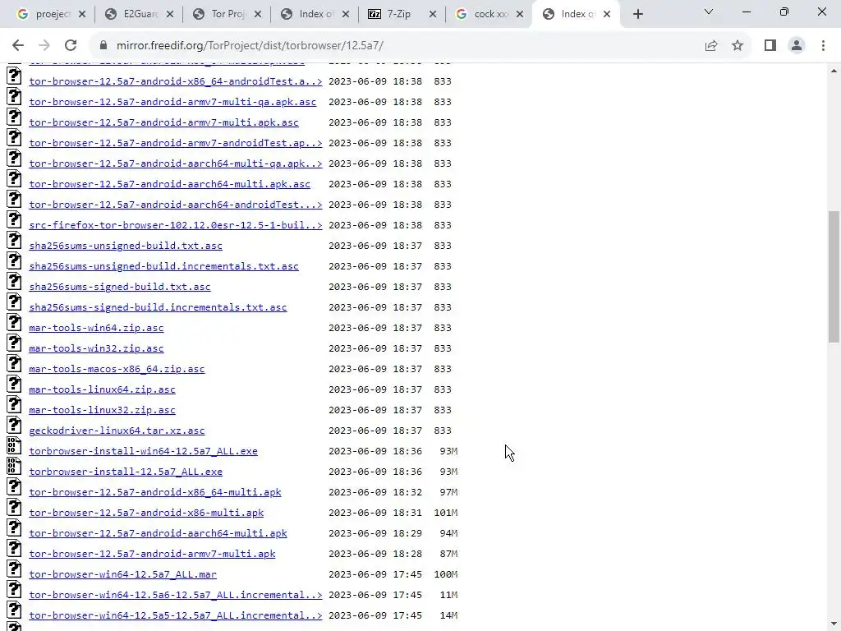
Task: Open tor-browser-12.5a7-android-x86_64-multi.apk link
Action: tap(155, 492)
